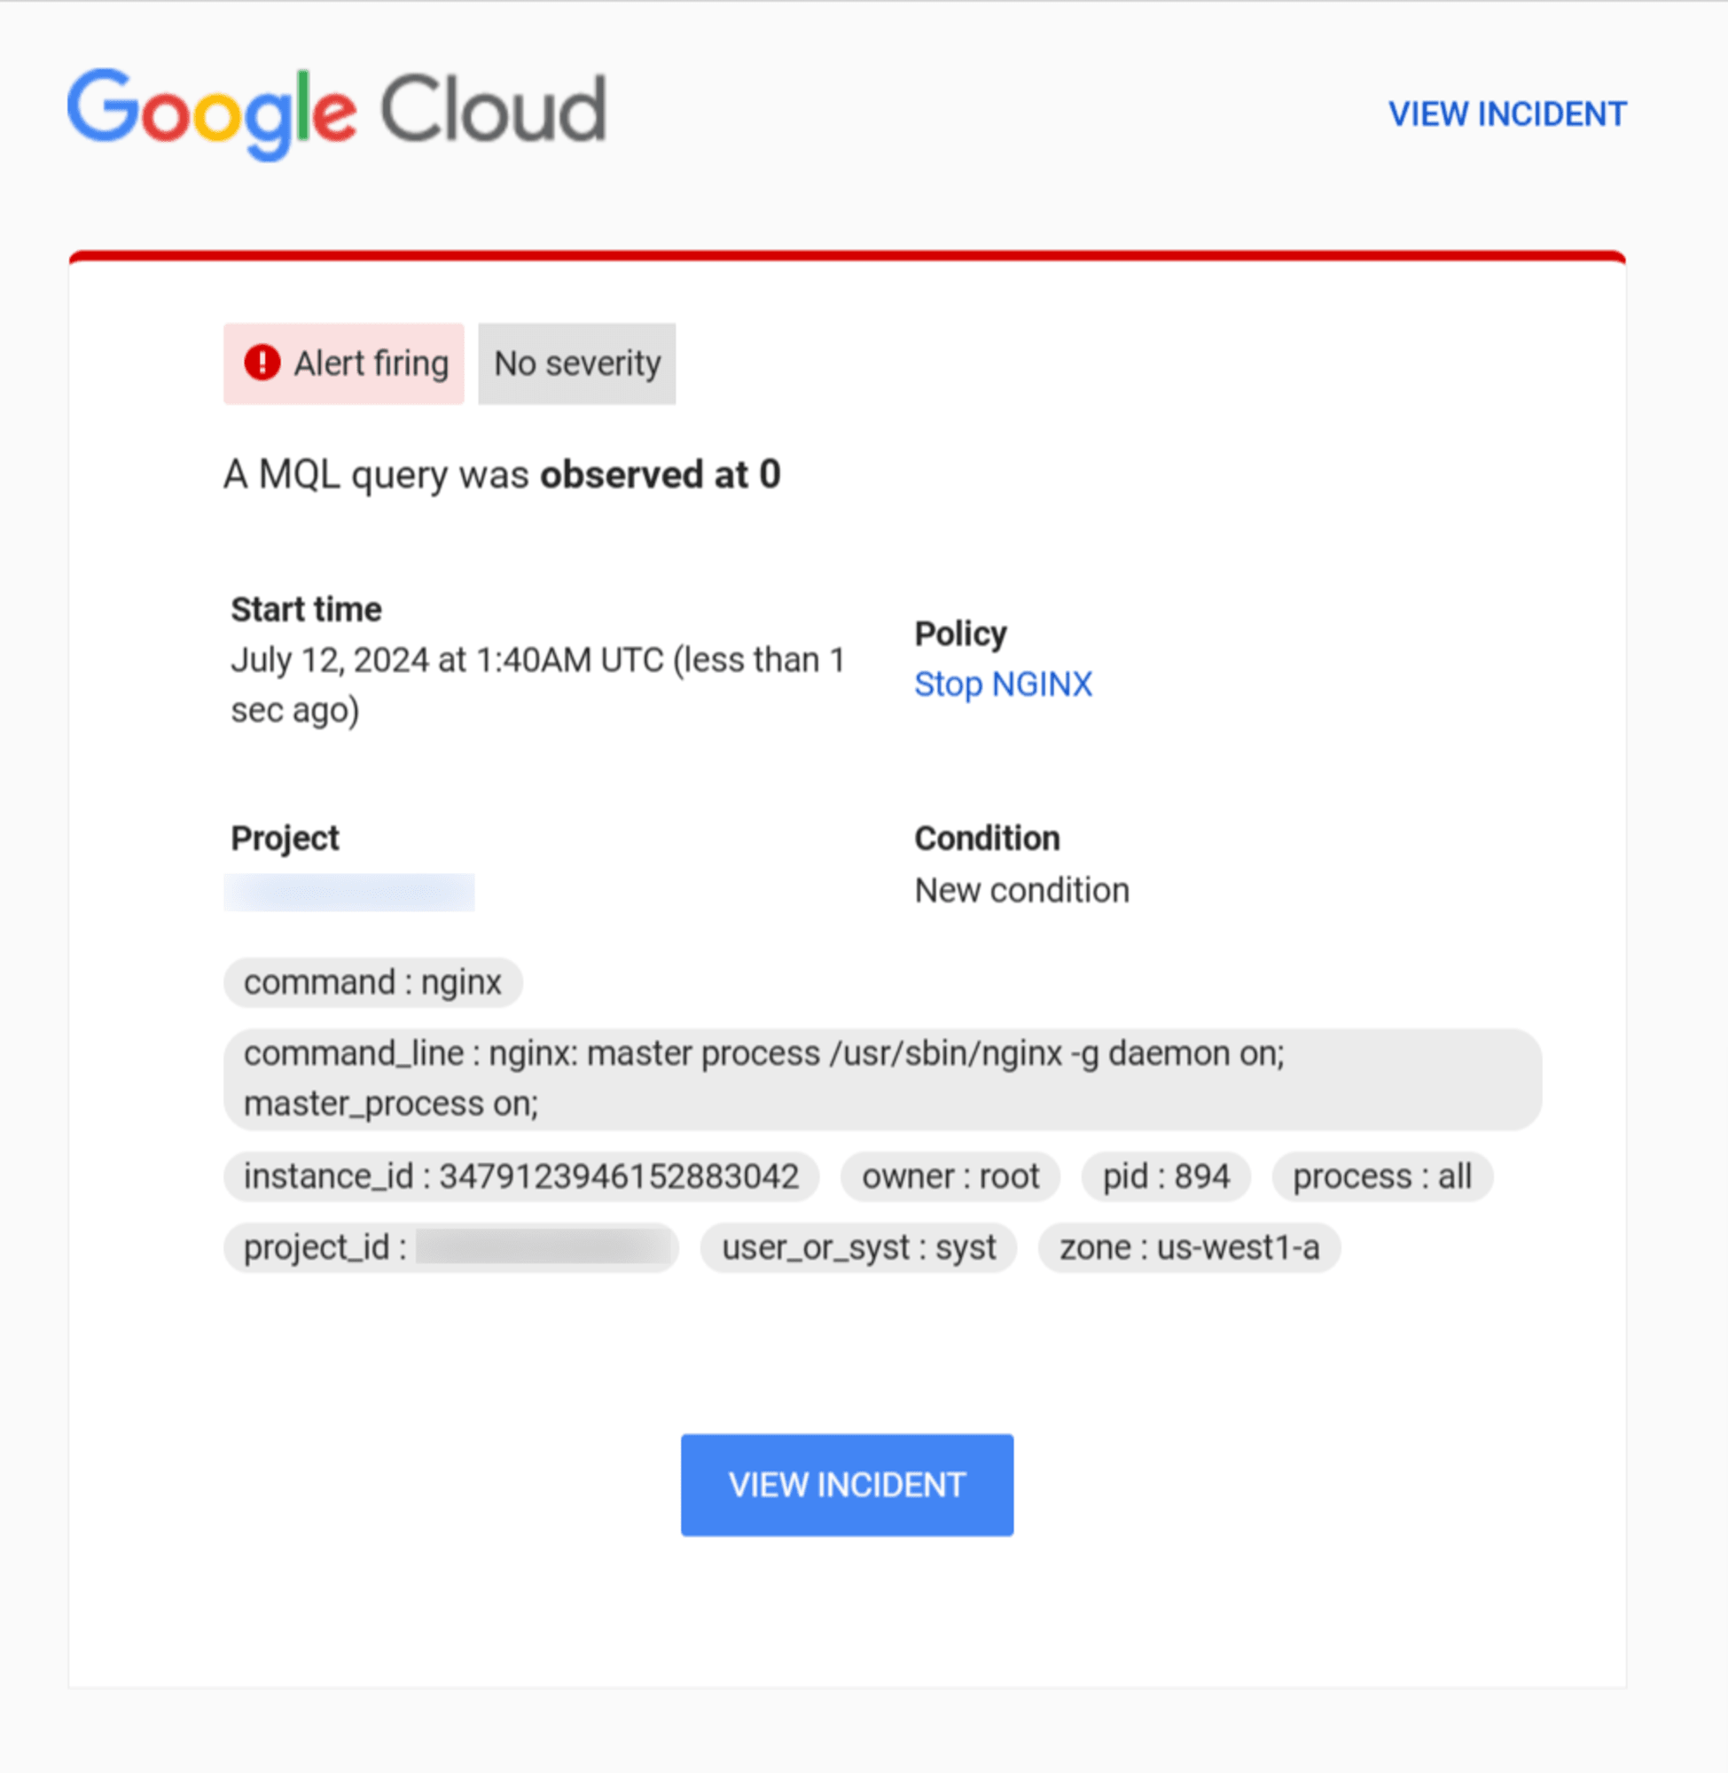Click the Start time heading
Screen dimensions: 1728x1773
(306, 610)
